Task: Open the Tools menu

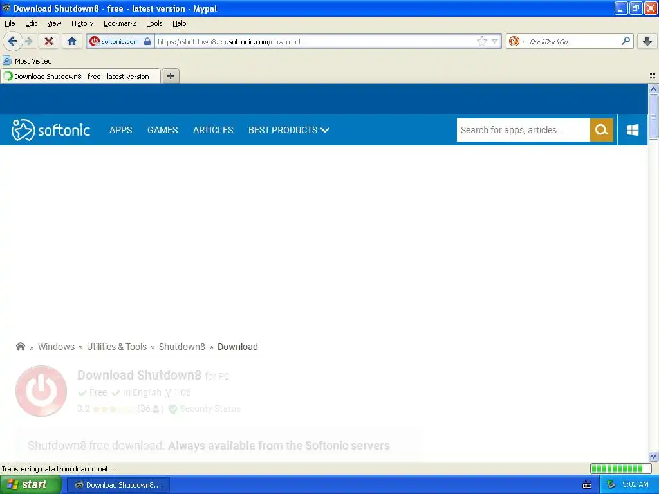Action: tap(154, 23)
